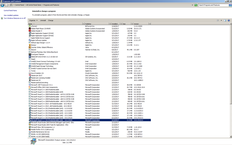232x145 pixels.
Task: Click the EverQuest Titanium icon
Action: coord(30,54)
